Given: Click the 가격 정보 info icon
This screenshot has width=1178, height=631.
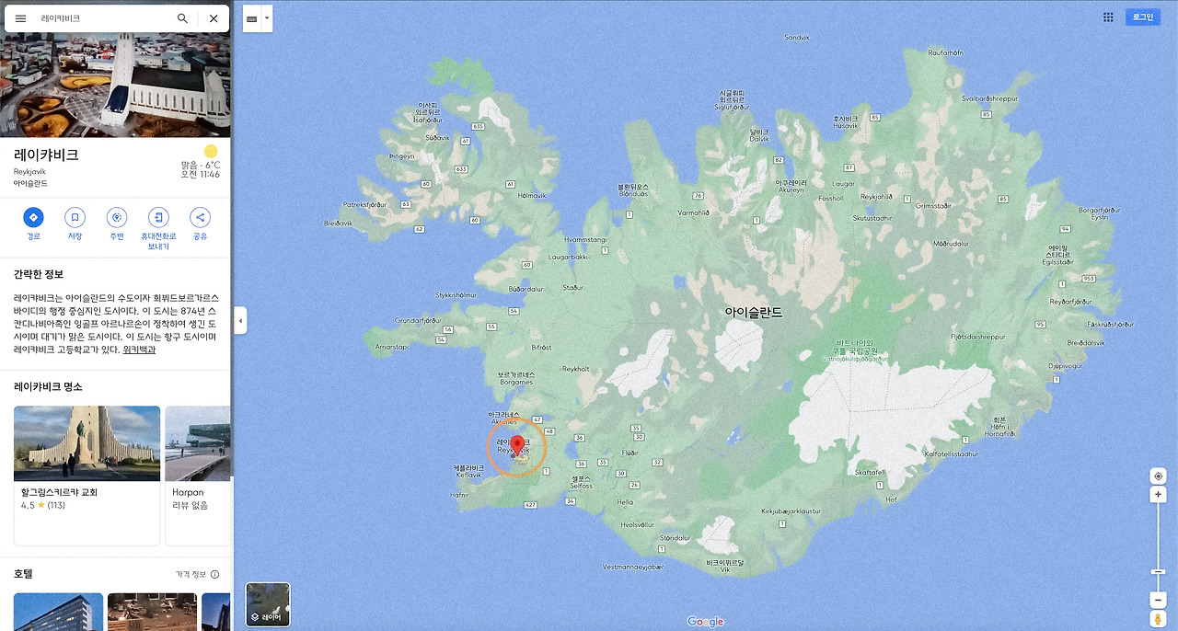Looking at the screenshot, I should pos(214,574).
